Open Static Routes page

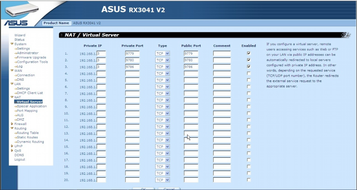coord(27,137)
